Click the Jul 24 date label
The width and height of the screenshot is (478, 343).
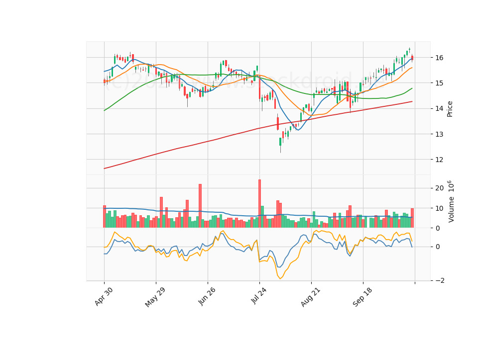click(259, 296)
